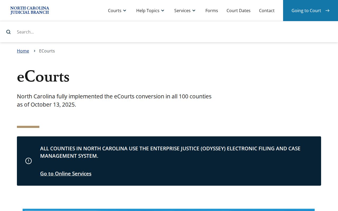Viewport: 338px width, 211px height.
Task: Click the eCourts page heading
Action: pyautogui.click(x=43, y=77)
